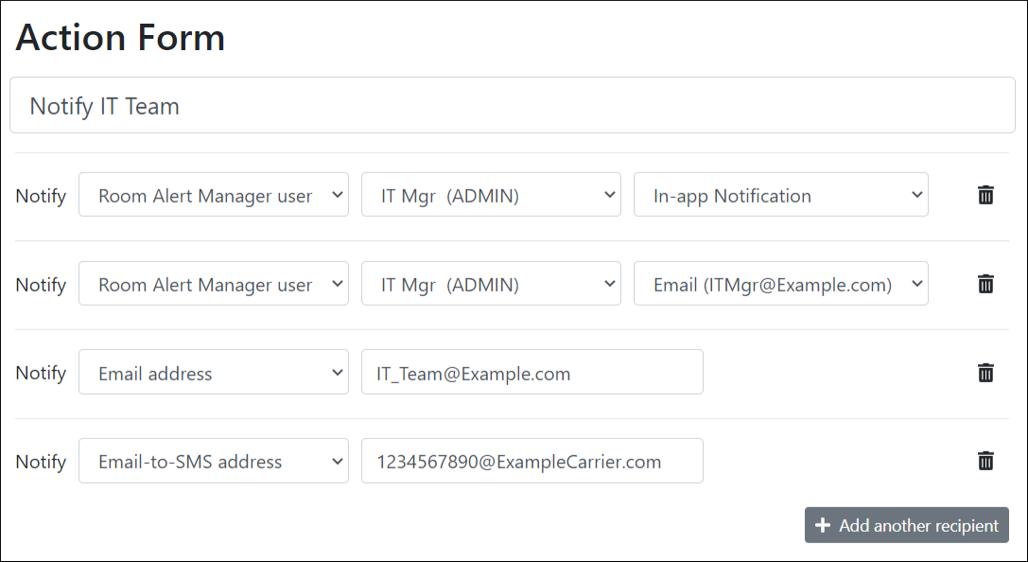Open Room Alert Manager user dropdown in second row
Screen dimensions: 1028x562
[213, 284]
